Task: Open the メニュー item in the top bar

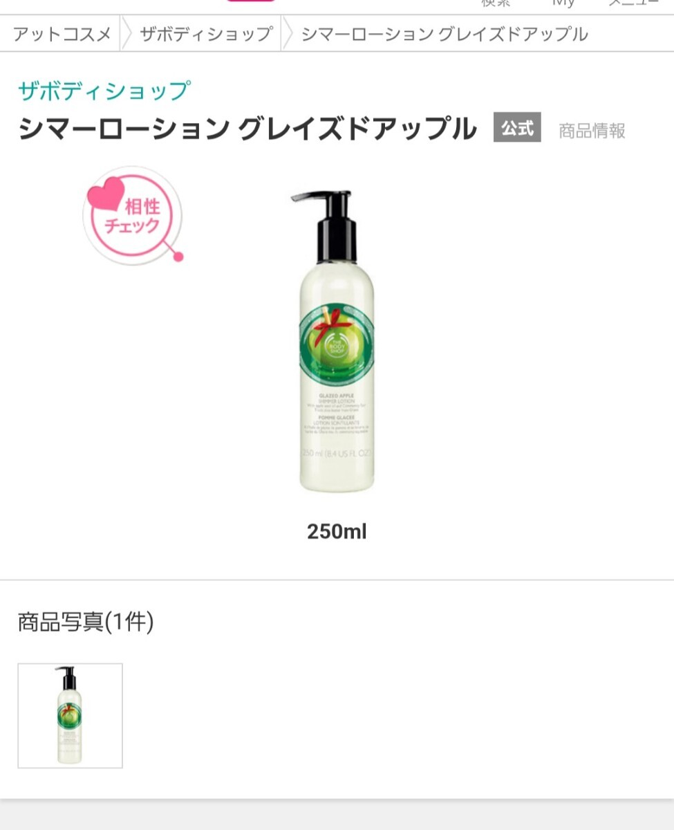Action: pos(633,3)
